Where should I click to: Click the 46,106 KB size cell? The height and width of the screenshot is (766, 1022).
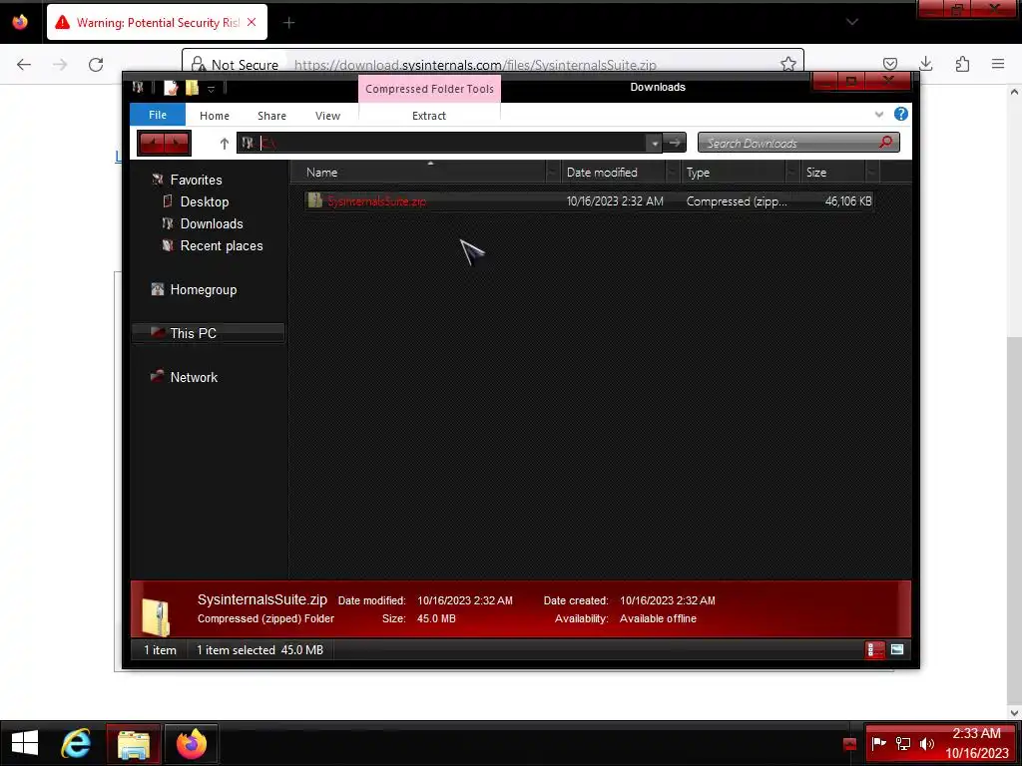tap(848, 201)
